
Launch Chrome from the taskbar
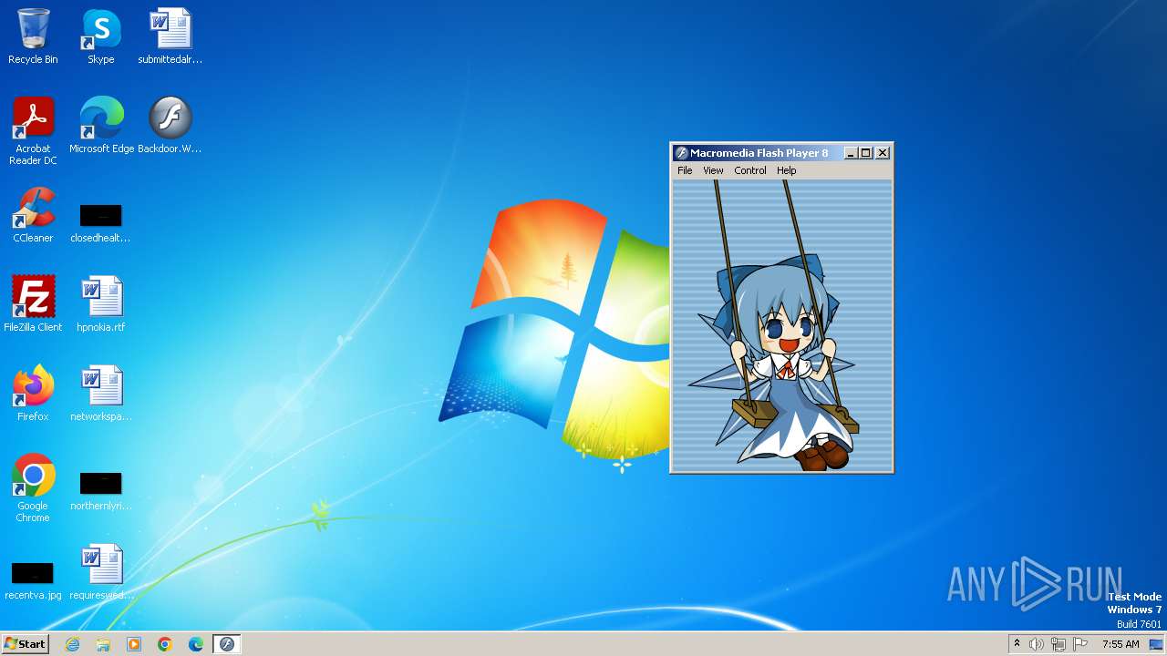point(165,644)
